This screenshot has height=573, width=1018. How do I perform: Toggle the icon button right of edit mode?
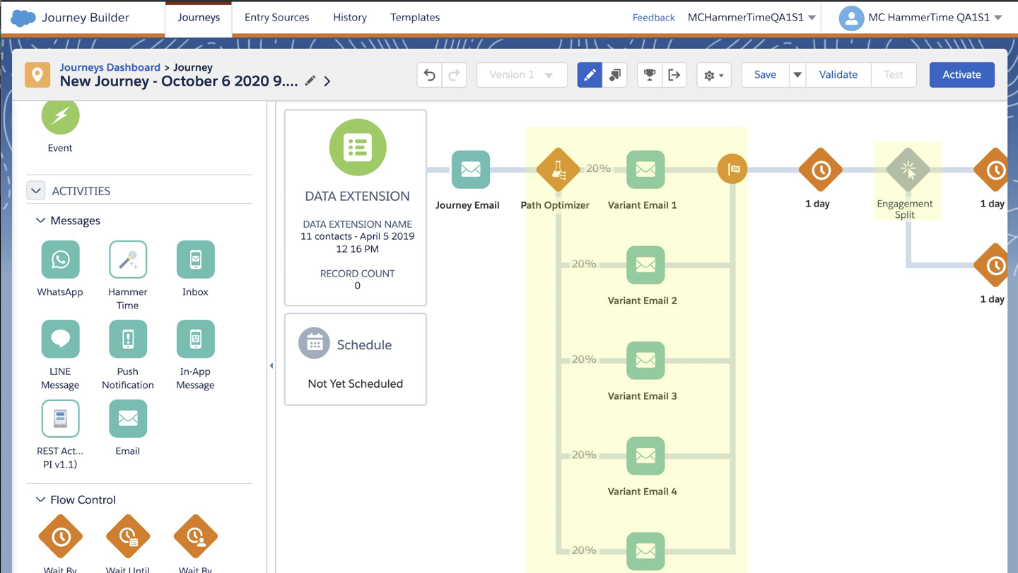pyautogui.click(x=615, y=75)
